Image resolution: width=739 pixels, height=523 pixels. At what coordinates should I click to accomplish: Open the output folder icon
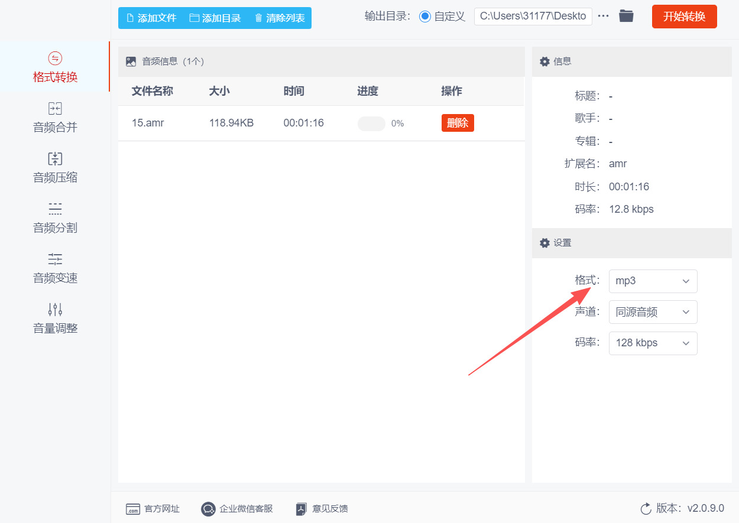pos(626,16)
